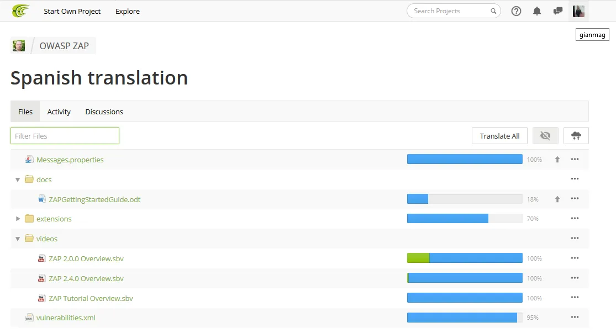The height and width of the screenshot is (333, 616).
Task: Open the docs folder link
Action: [x=44, y=179]
